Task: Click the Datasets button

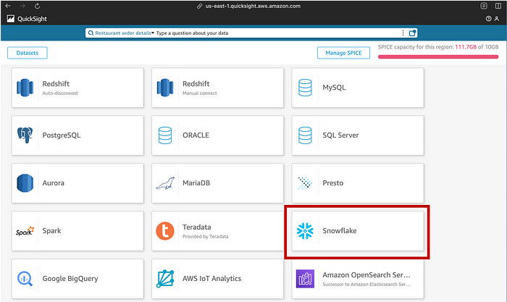Action: [x=28, y=53]
